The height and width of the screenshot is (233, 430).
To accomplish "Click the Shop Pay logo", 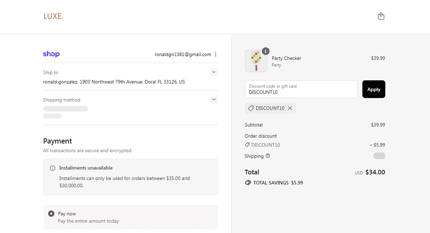I will [x=51, y=54].
